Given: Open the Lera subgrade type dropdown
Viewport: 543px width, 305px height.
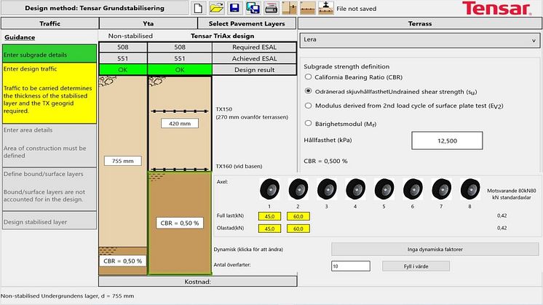Looking at the screenshot, I should pyautogui.click(x=420, y=40).
